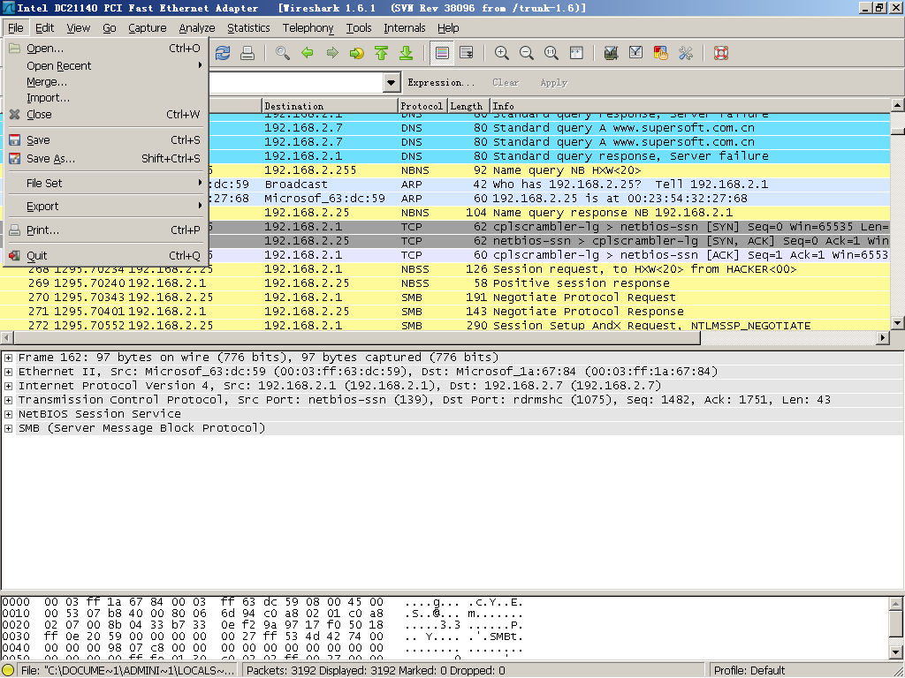Open Display filters toolbar icon
Screen dimensions: 905x678
click(636, 53)
